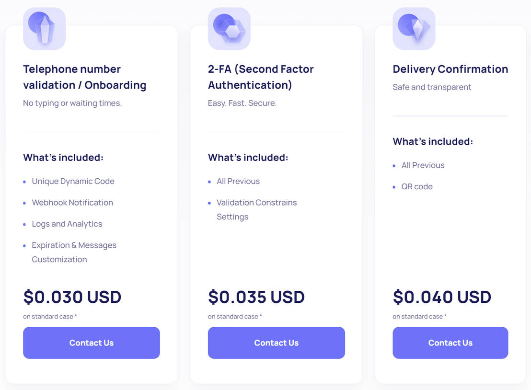531x390 pixels.
Task: Click Logs and Analytics list item
Action: click(x=67, y=224)
